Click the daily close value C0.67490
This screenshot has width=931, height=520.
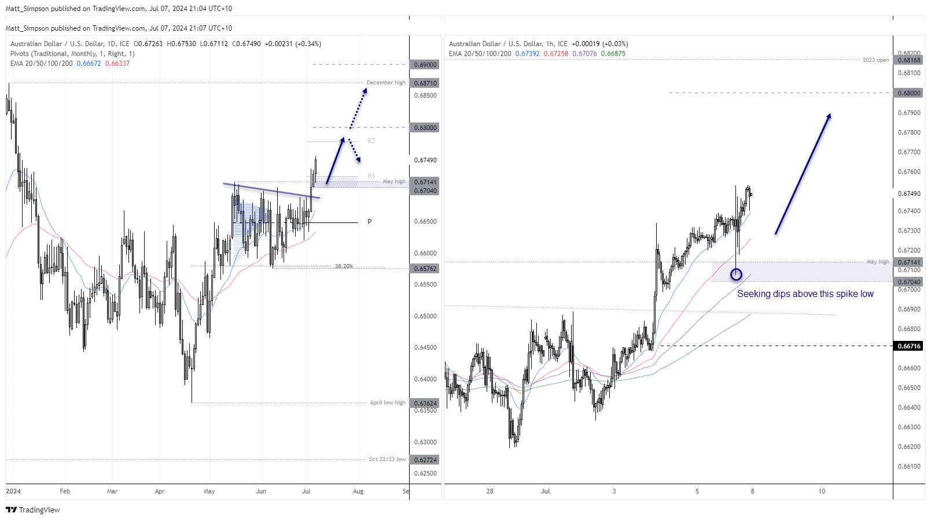coord(246,44)
